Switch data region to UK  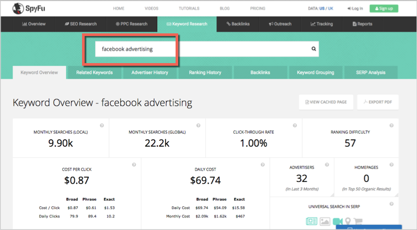(x=331, y=8)
